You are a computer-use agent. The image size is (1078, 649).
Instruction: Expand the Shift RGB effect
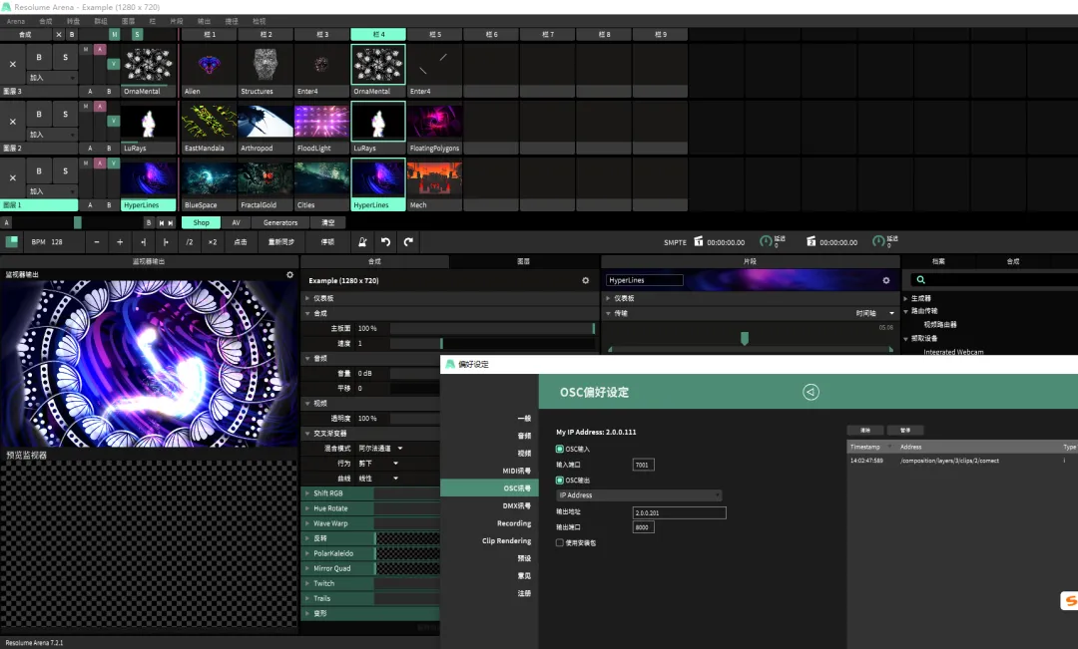pyautogui.click(x=307, y=493)
